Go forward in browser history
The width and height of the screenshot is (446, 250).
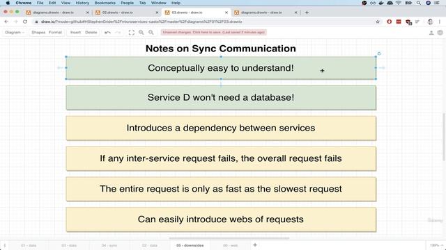15,22
